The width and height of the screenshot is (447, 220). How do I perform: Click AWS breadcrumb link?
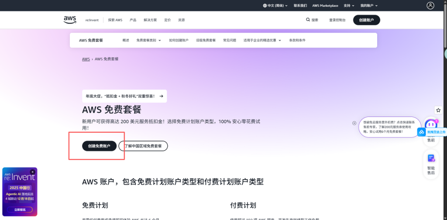[x=86, y=59]
